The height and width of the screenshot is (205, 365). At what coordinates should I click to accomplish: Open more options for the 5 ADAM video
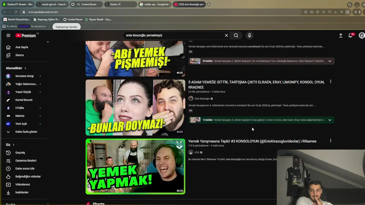pos(330,82)
